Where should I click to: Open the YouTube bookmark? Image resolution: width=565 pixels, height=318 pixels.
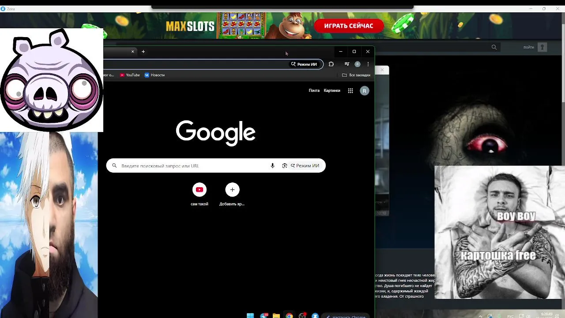click(x=130, y=75)
